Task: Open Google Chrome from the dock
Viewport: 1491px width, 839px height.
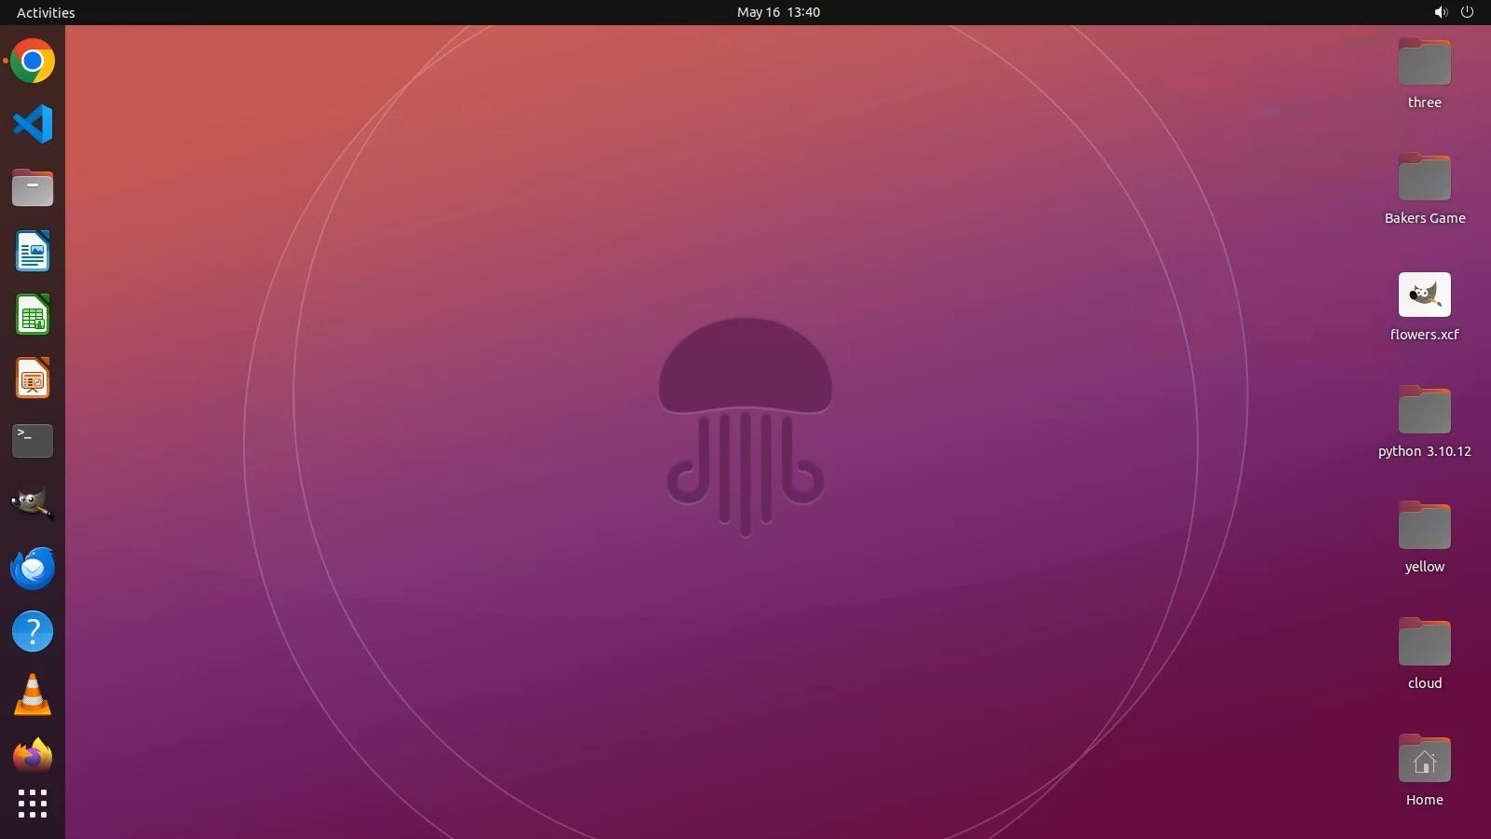Action: point(33,62)
